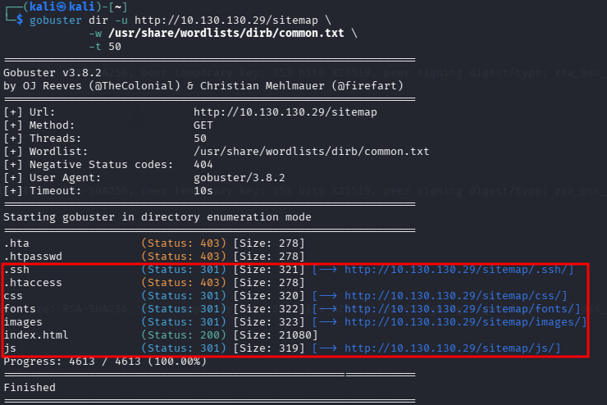Screen dimensions: 607x405
Task: Open the /sitemap/css/ redirect URL
Action: (453, 295)
